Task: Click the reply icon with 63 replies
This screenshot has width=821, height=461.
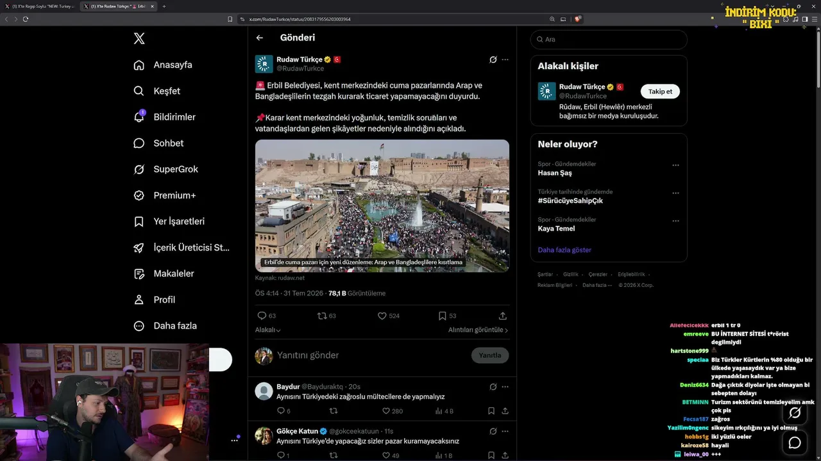Action: (x=266, y=316)
